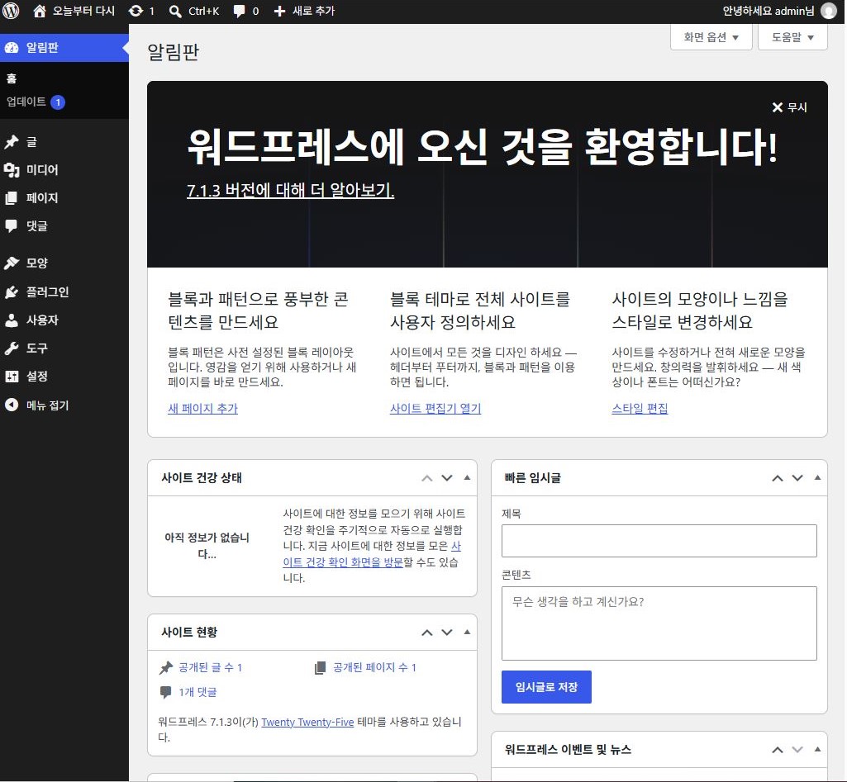
Task: Click media icon beside 미디어
Action: pyautogui.click(x=12, y=170)
